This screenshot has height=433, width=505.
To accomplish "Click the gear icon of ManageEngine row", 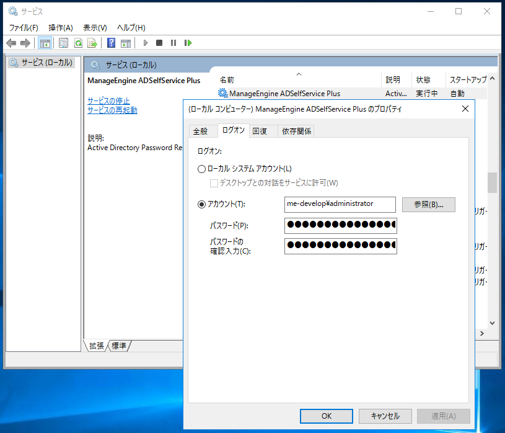I will coord(222,93).
